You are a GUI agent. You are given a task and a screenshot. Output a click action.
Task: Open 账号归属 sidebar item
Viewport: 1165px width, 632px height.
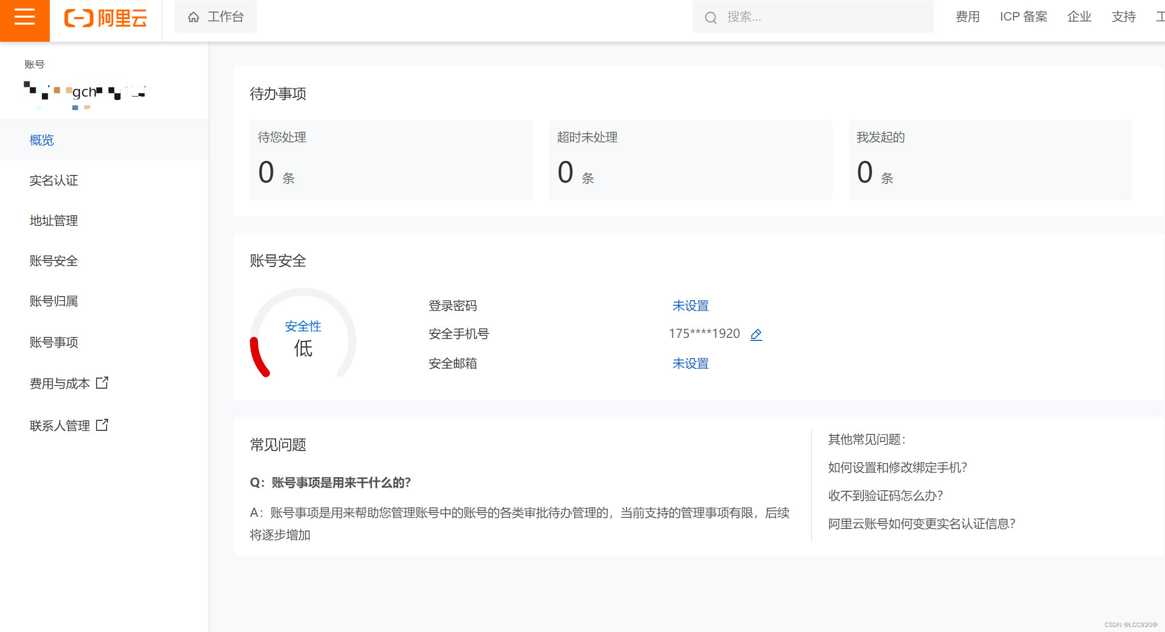54,301
